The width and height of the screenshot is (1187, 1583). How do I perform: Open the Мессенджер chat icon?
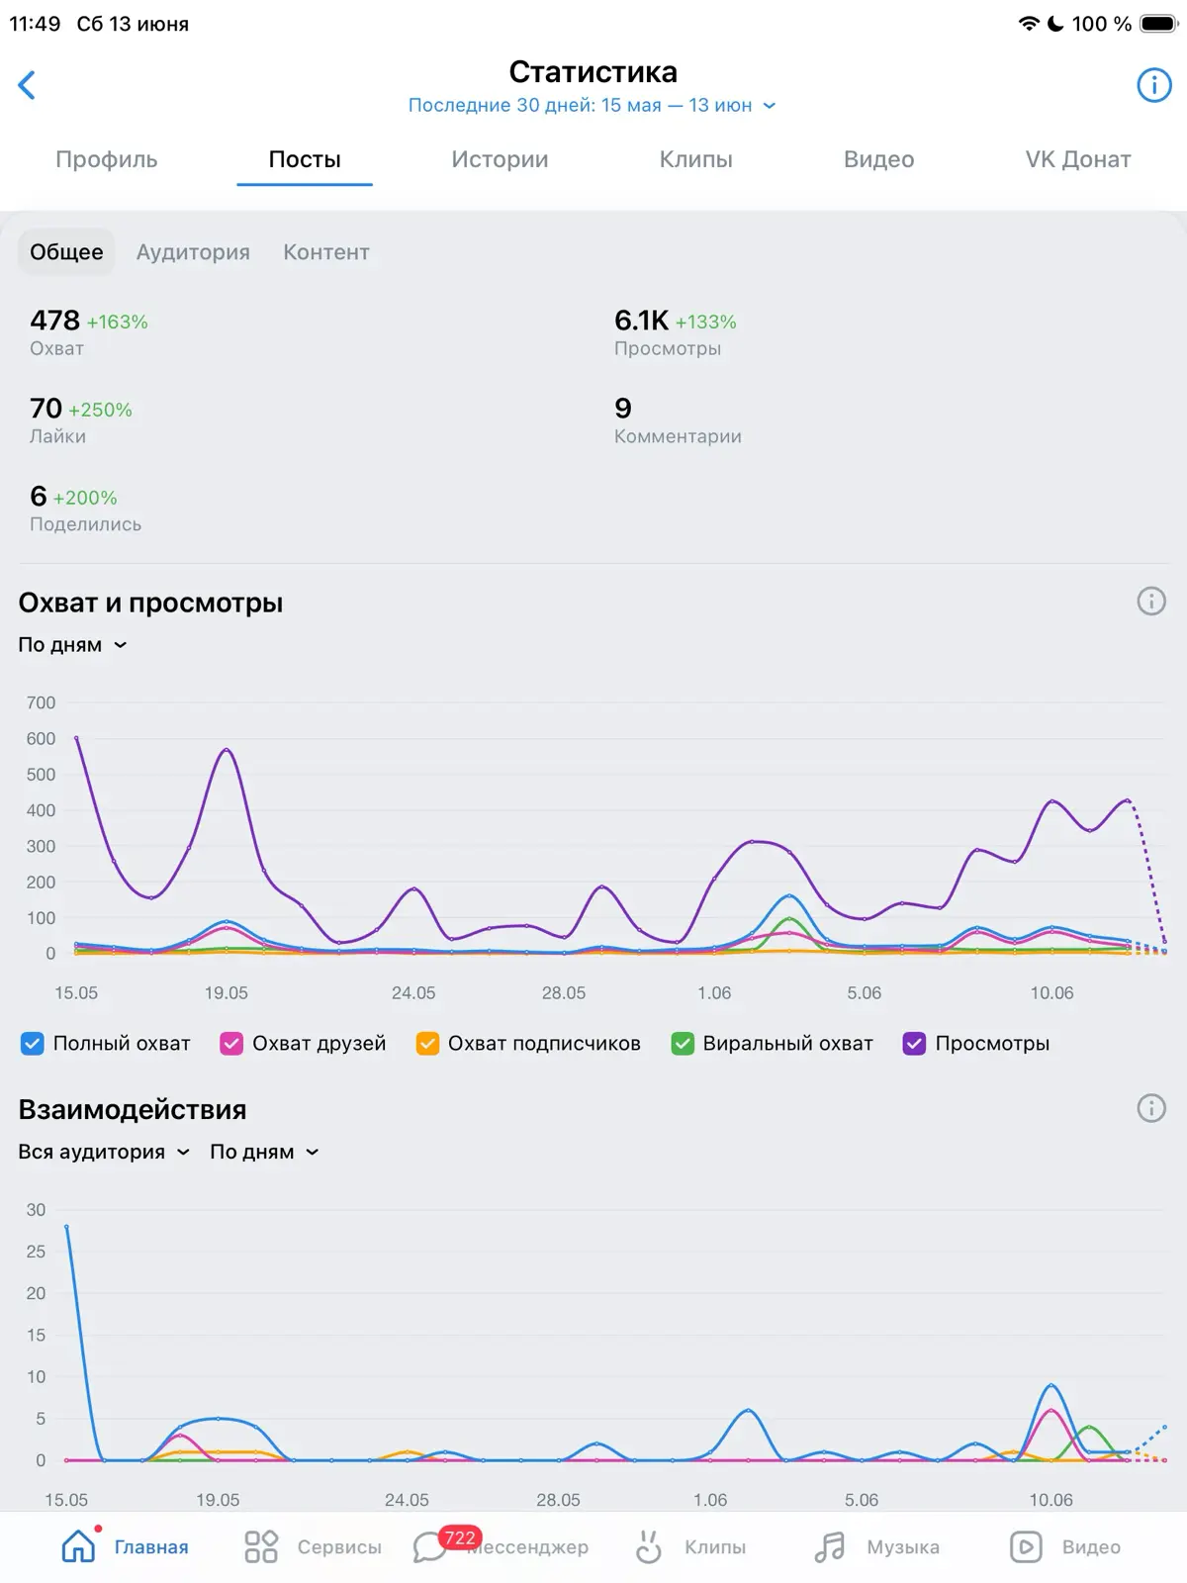pos(429,1547)
